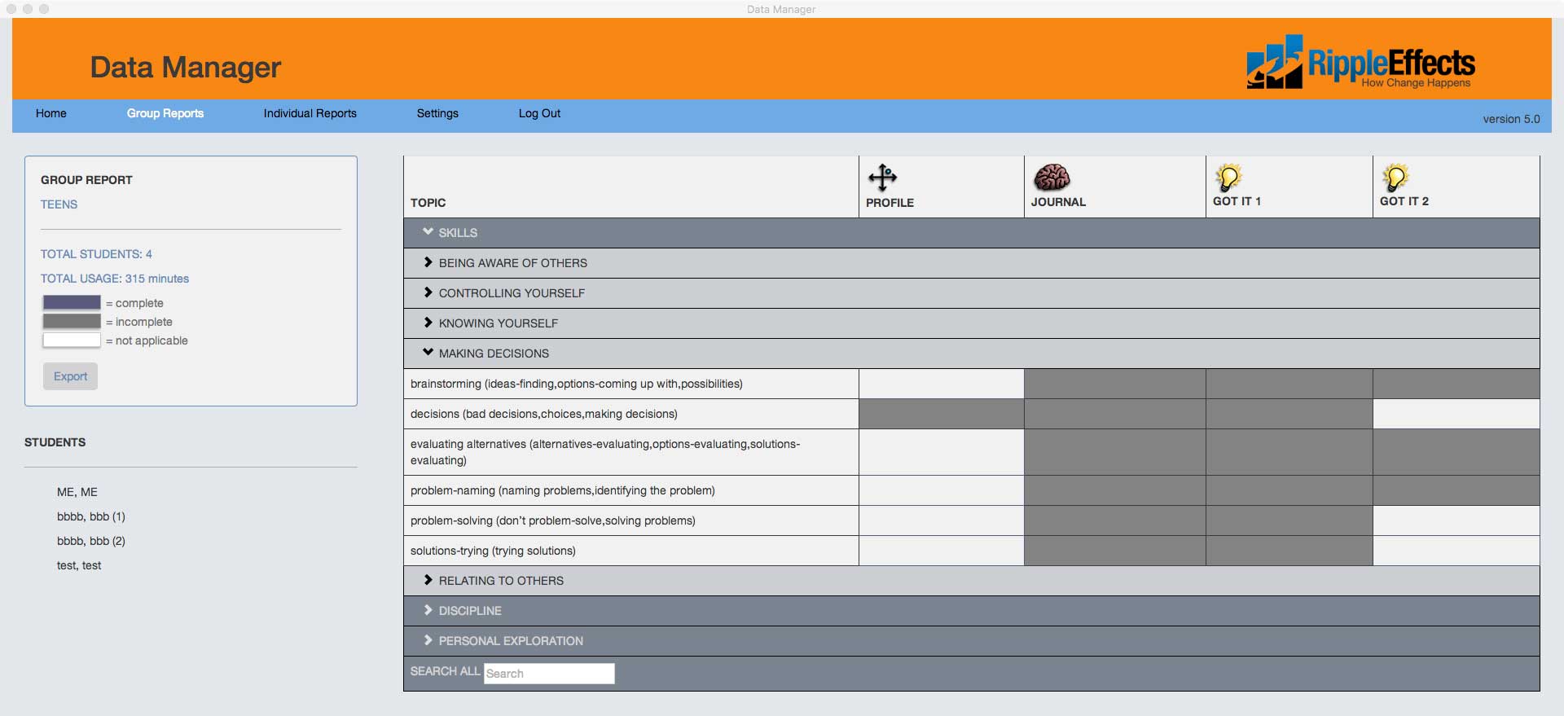Screen dimensions: 1564x716
Task: Click the STUDENTS heading
Action: [x=55, y=442]
